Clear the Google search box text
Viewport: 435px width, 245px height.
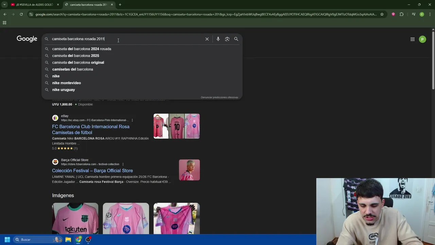(x=207, y=39)
